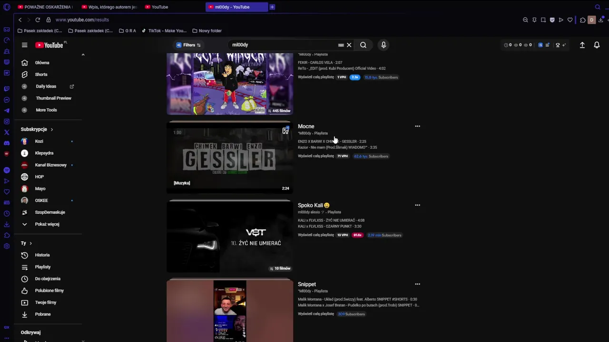The height and width of the screenshot is (342, 609).
Task: Open the Mocne playlist title
Action: pos(306,126)
